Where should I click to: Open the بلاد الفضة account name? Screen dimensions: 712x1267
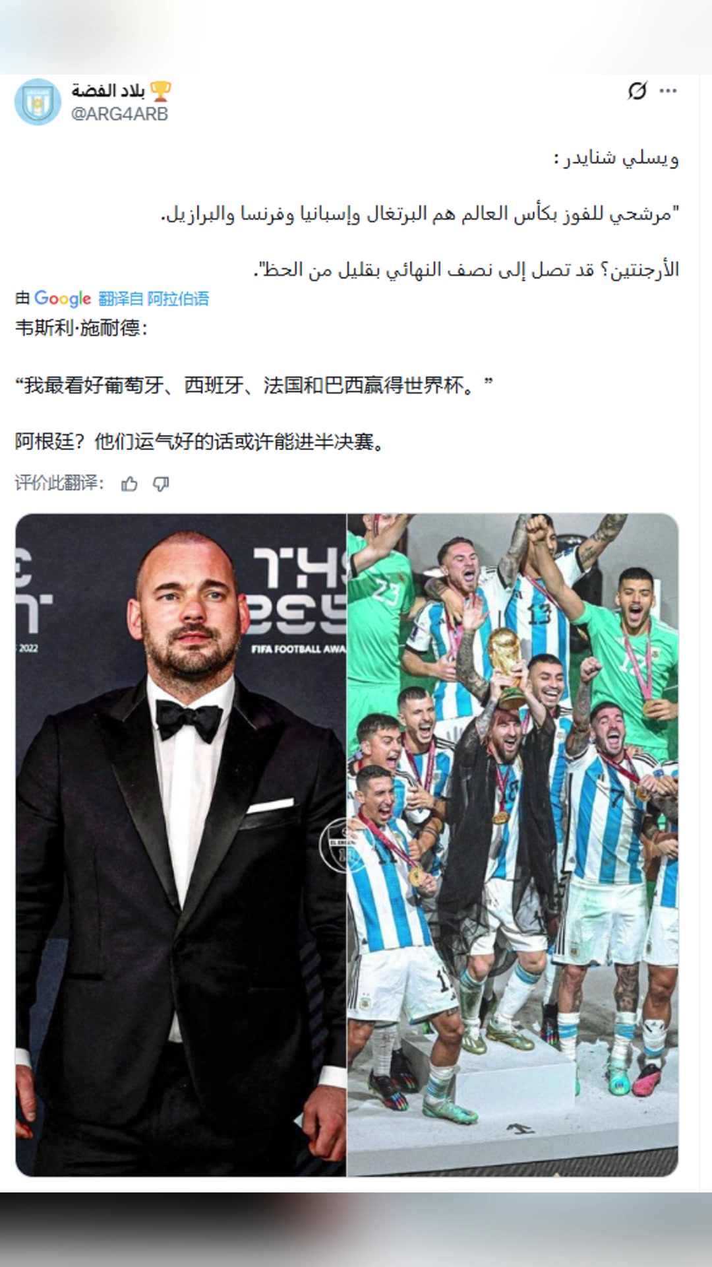(108, 90)
